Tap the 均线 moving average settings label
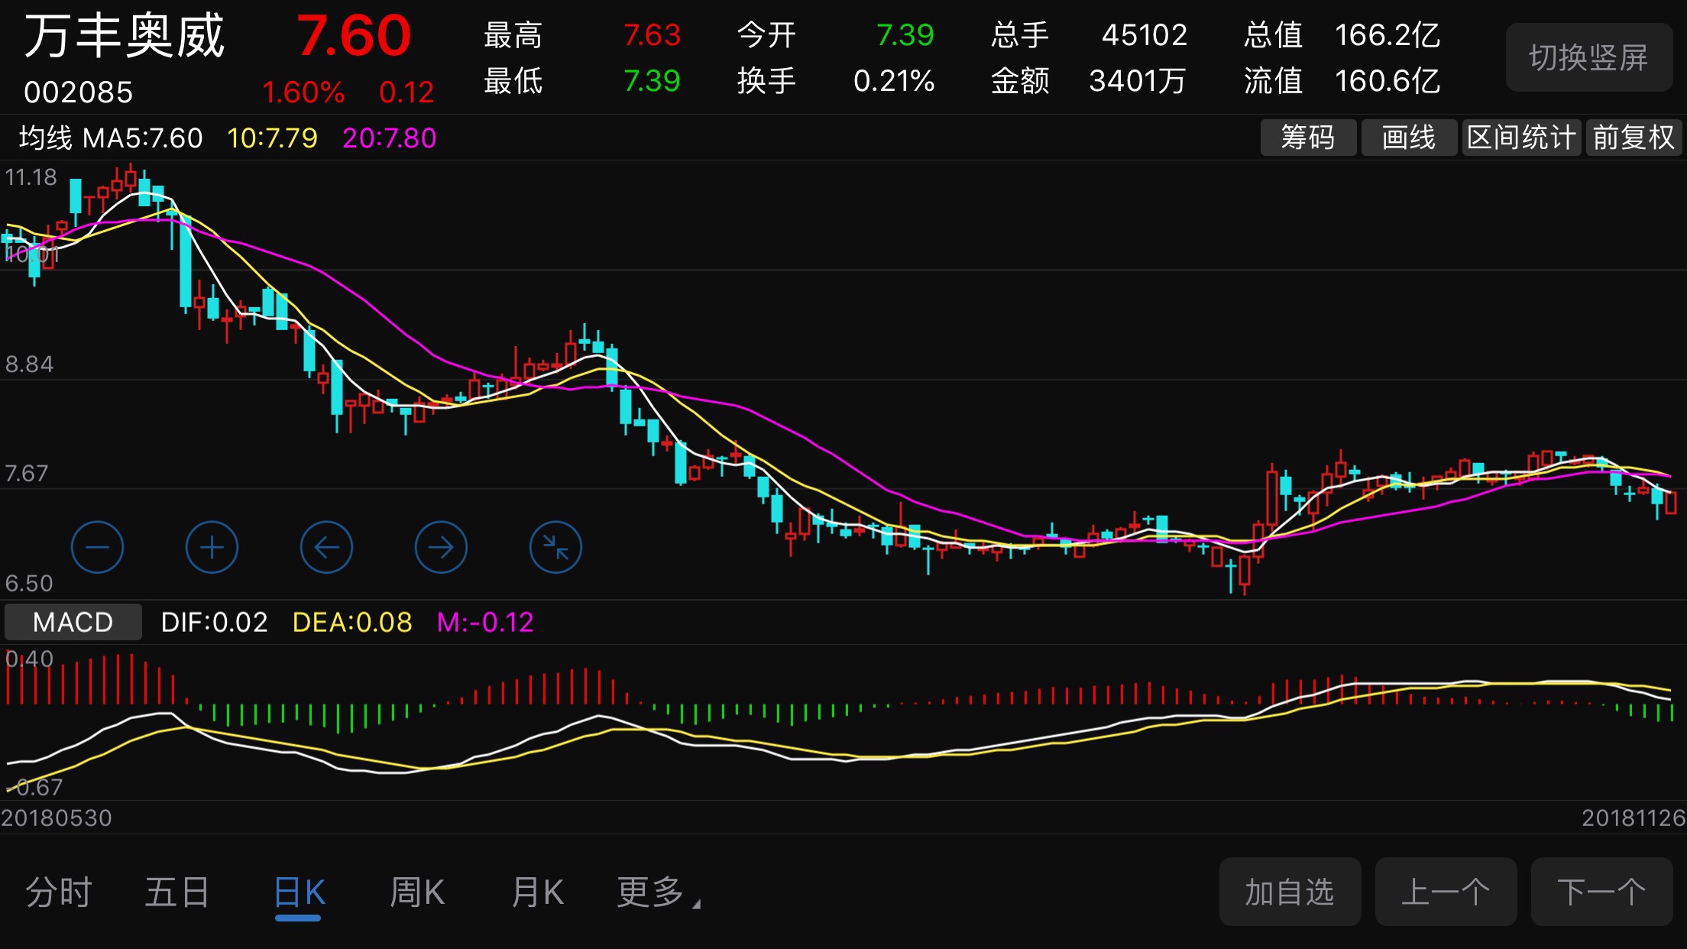Screen dimensions: 1687x949 (46, 138)
